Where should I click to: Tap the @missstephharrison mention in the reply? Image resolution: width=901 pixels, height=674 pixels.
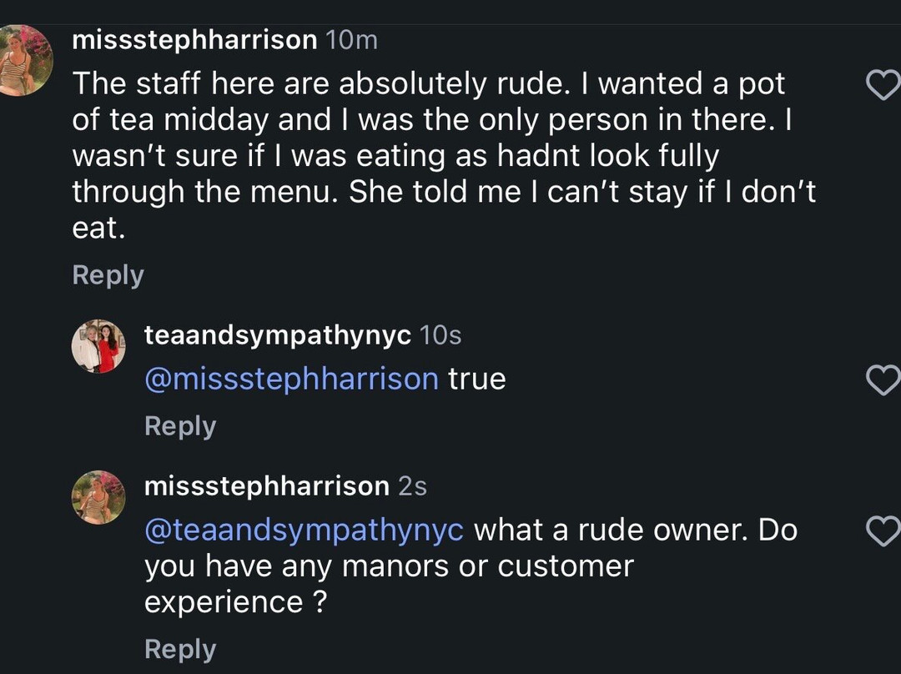coord(291,380)
